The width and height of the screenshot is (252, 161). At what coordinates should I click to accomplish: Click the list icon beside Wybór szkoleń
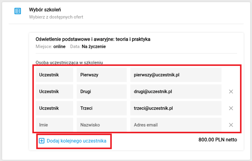tap(18, 11)
